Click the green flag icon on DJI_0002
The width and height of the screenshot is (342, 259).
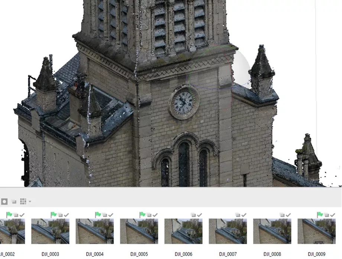[x=9, y=214]
